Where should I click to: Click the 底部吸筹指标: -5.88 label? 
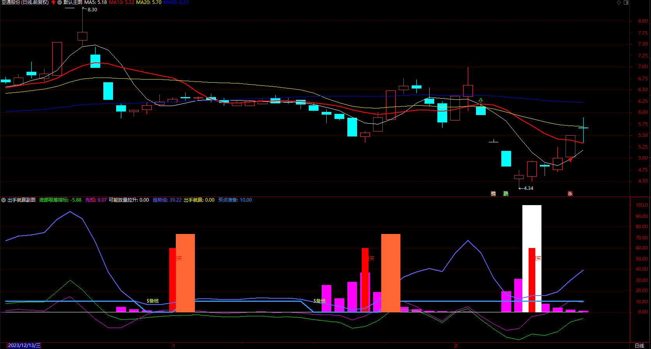60,200
